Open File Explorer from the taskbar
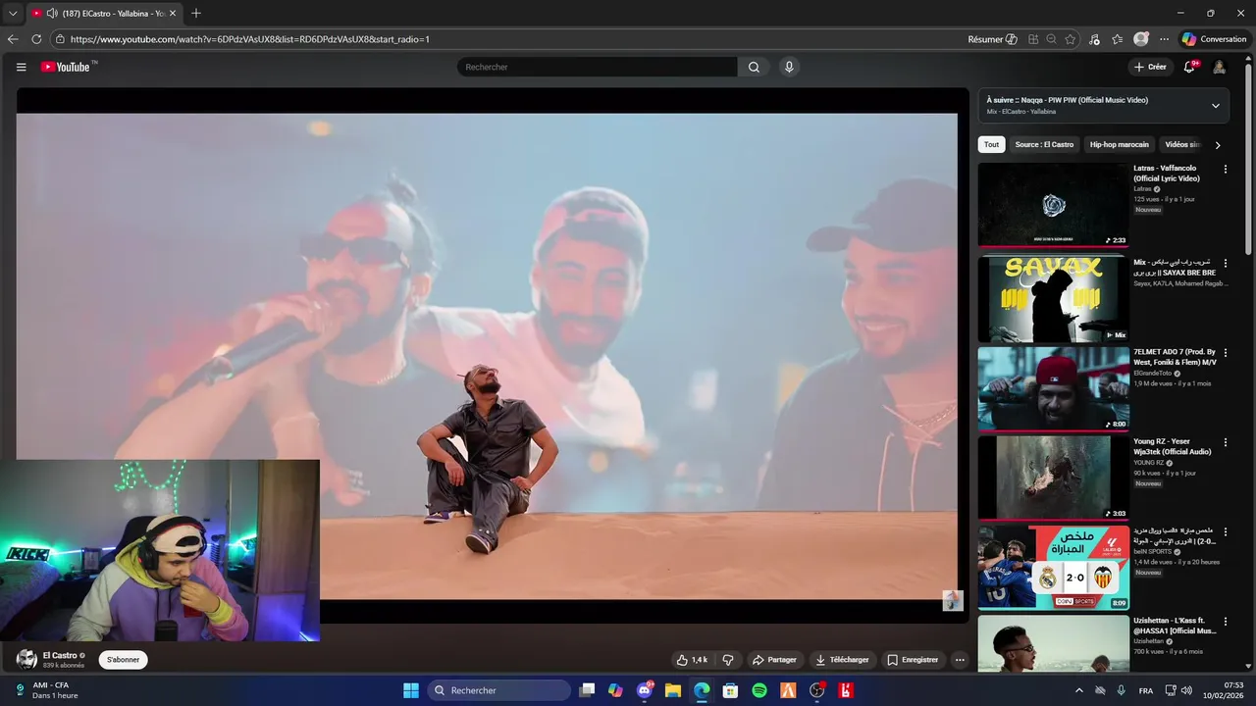The width and height of the screenshot is (1256, 706). 673,690
